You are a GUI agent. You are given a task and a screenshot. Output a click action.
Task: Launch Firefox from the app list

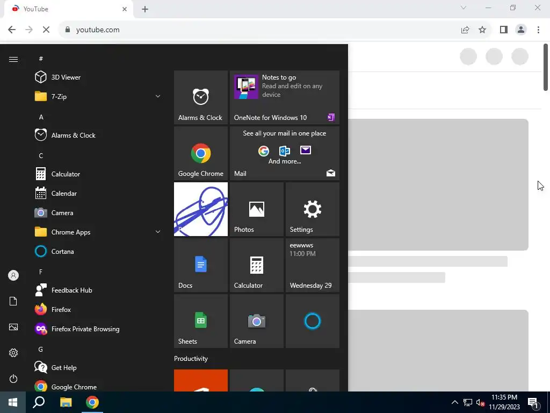click(98, 309)
